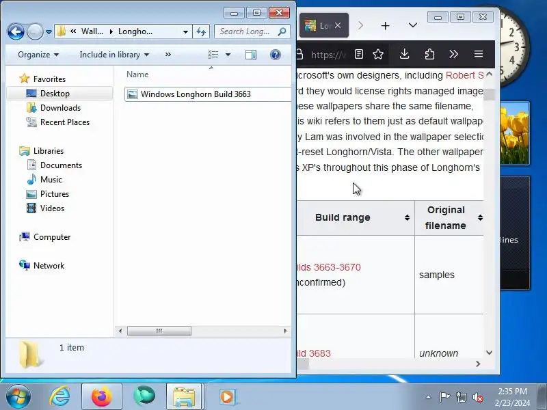Click the Explorer refresh button

tap(201, 31)
